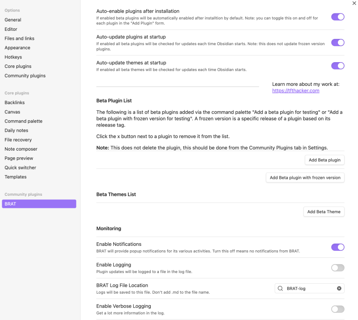Click Add Beta plugin with frozen version
358x320 pixels.
305,177
